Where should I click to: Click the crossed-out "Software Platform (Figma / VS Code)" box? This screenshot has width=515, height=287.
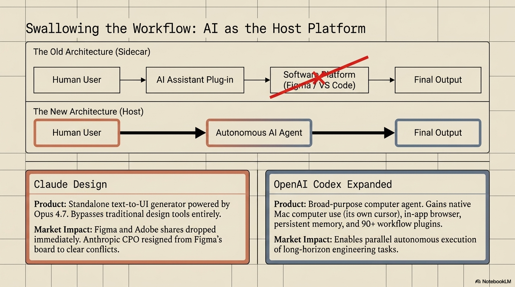(319, 80)
